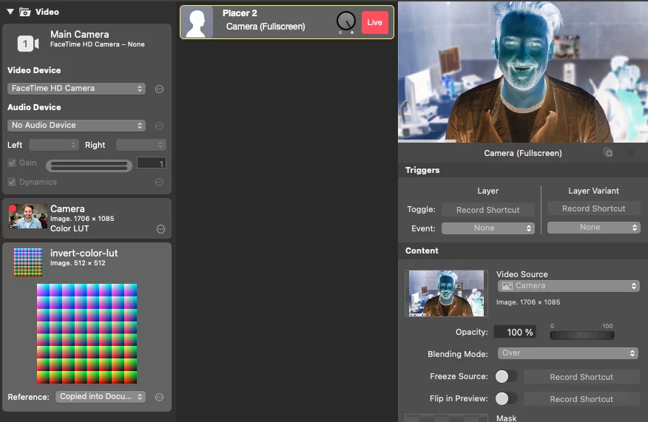Screen dimensions: 648x422
Task: Open options circle beside Reference dropdown
Action: click(x=159, y=397)
